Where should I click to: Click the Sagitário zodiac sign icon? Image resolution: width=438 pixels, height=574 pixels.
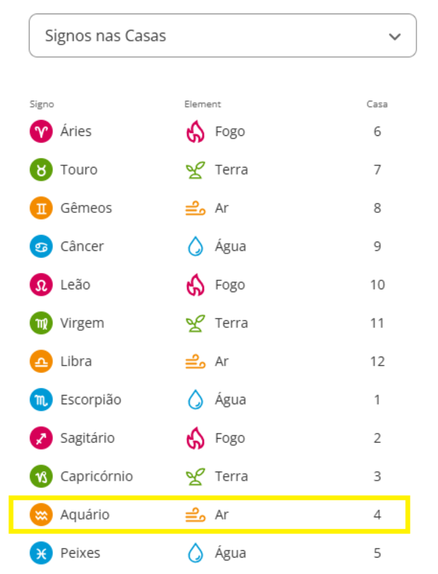(x=41, y=438)
